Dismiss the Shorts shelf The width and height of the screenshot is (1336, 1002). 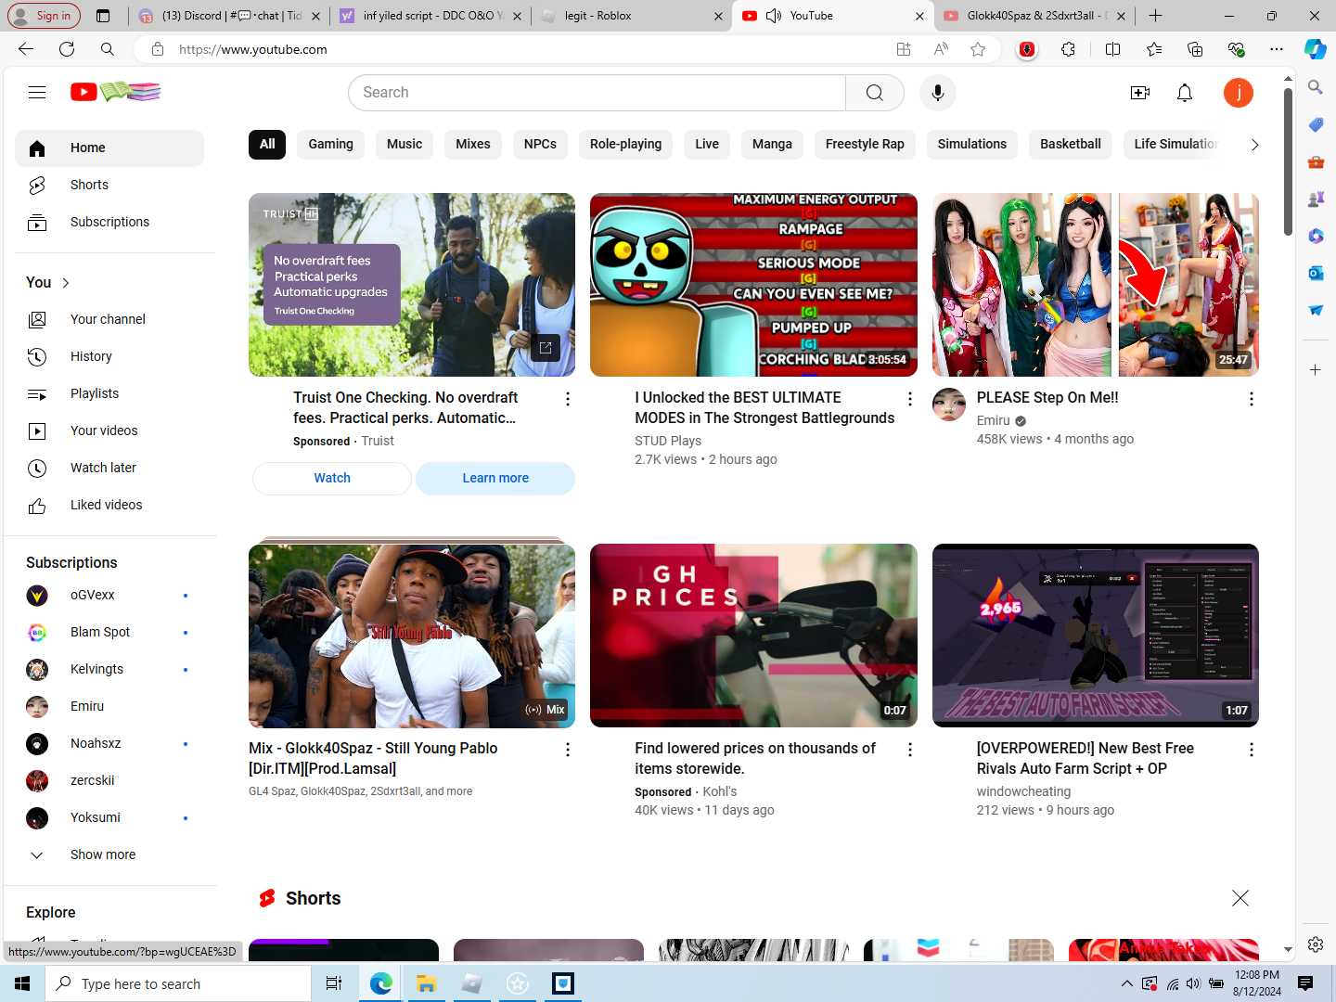1240,898
